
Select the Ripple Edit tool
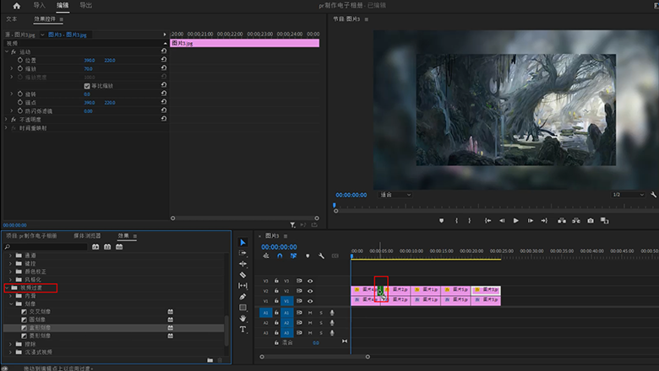coord(242,264)
